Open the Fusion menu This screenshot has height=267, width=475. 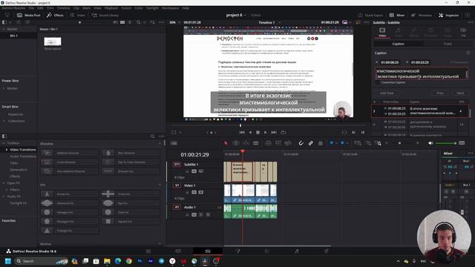[126, 8]
